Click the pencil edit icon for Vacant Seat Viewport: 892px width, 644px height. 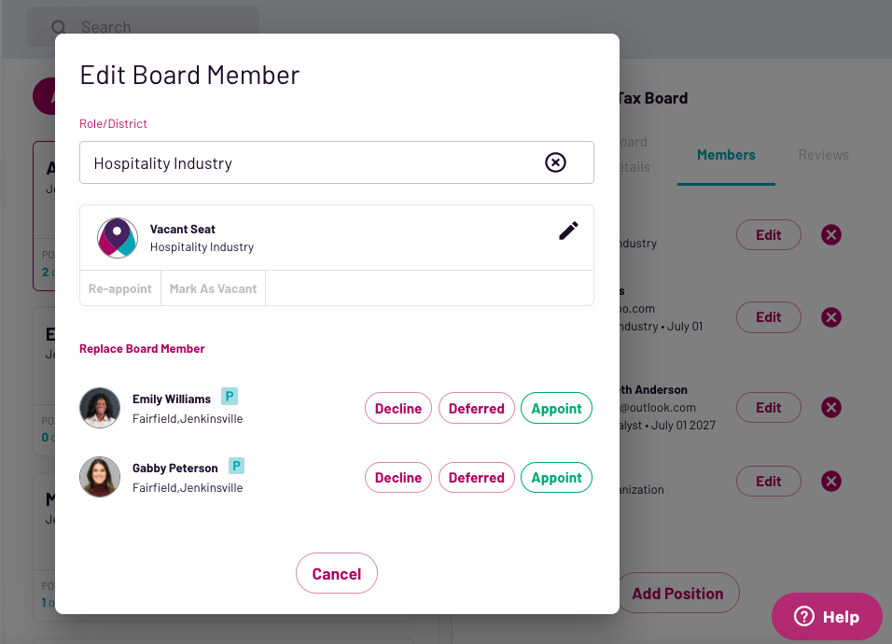click(568, 231)
